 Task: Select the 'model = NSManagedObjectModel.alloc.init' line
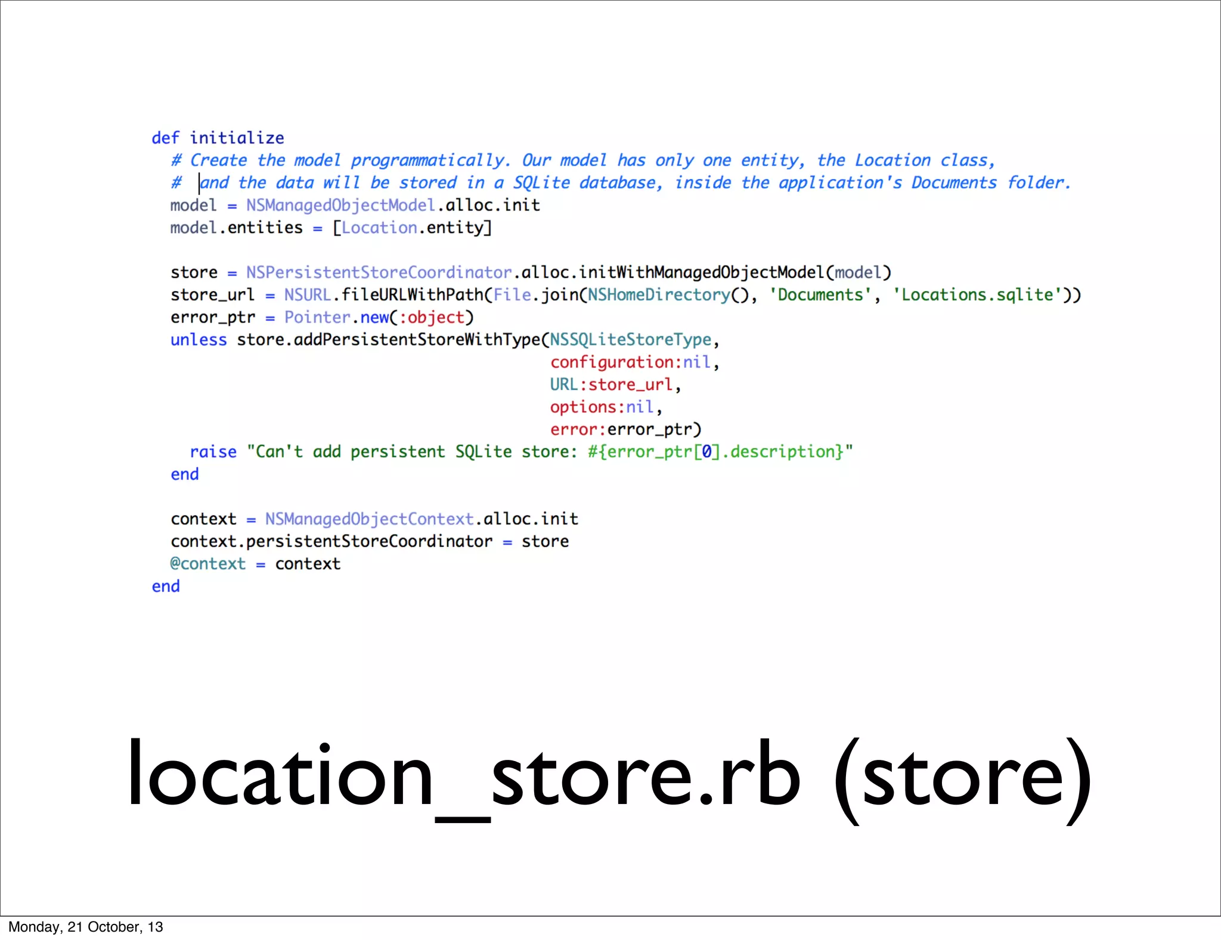point(355,205)
